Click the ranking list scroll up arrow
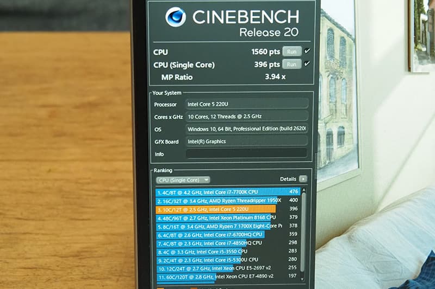435x289 pixels. [x=303, y=190]
